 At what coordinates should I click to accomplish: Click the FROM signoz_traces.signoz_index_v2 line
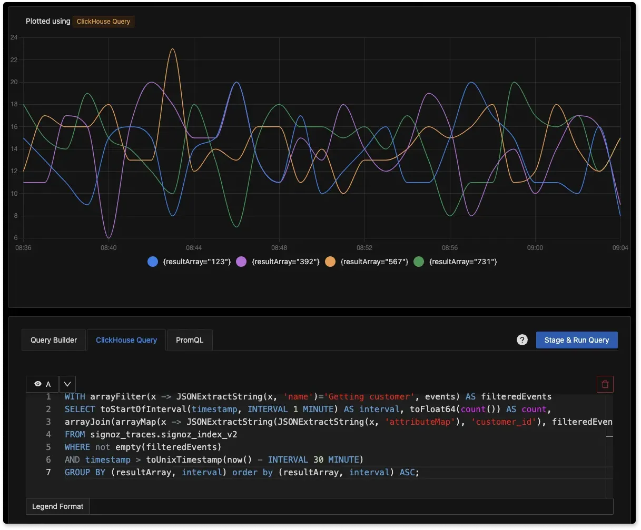coord(151,435)
